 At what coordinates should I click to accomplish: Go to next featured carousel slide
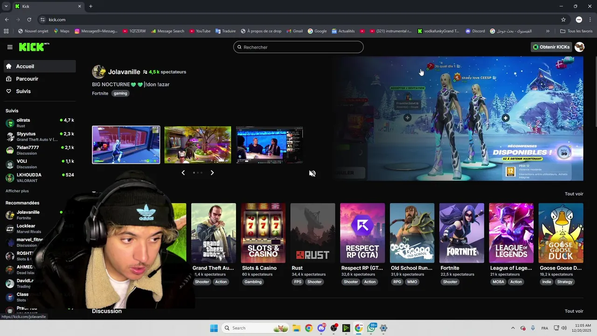point(212,173)
